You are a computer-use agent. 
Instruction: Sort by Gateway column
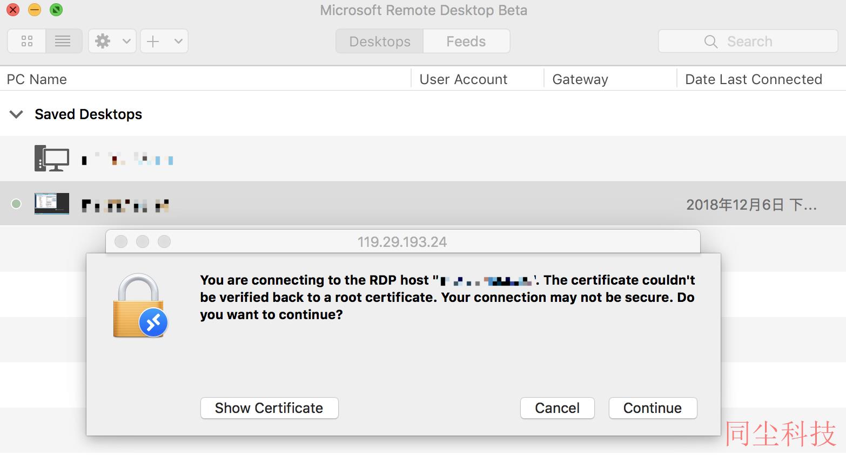(580, 79)
